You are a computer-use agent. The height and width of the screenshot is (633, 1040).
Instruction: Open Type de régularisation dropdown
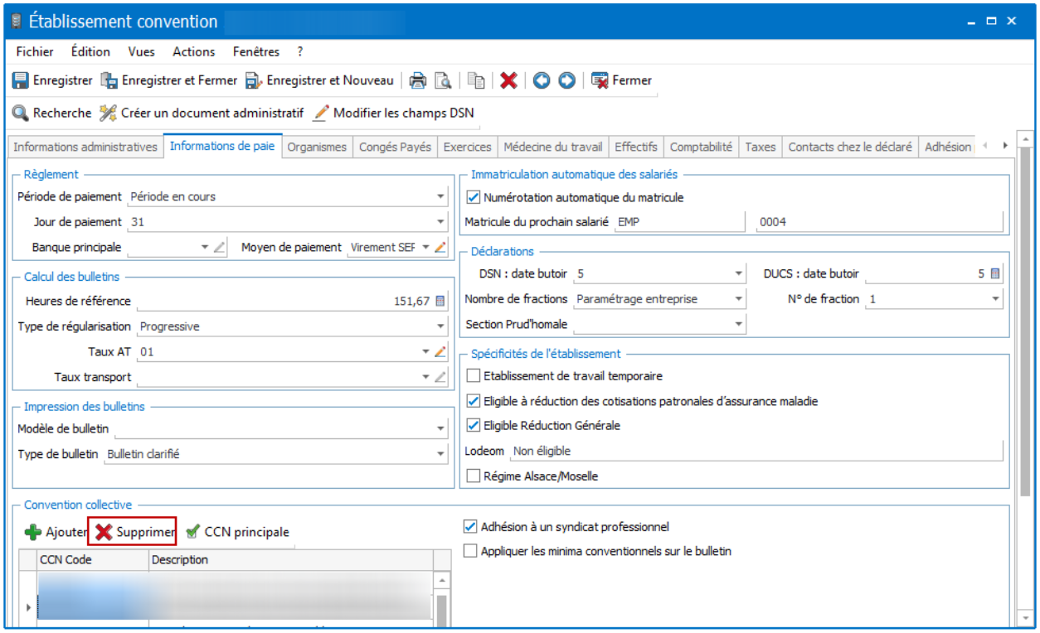[440, 326]
